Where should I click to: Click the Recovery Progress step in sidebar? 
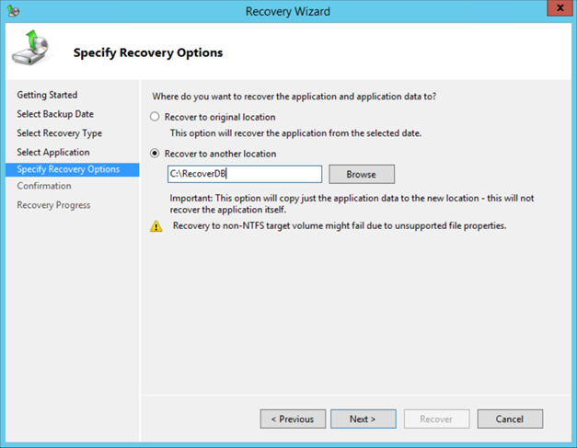[x=53, y=204]
